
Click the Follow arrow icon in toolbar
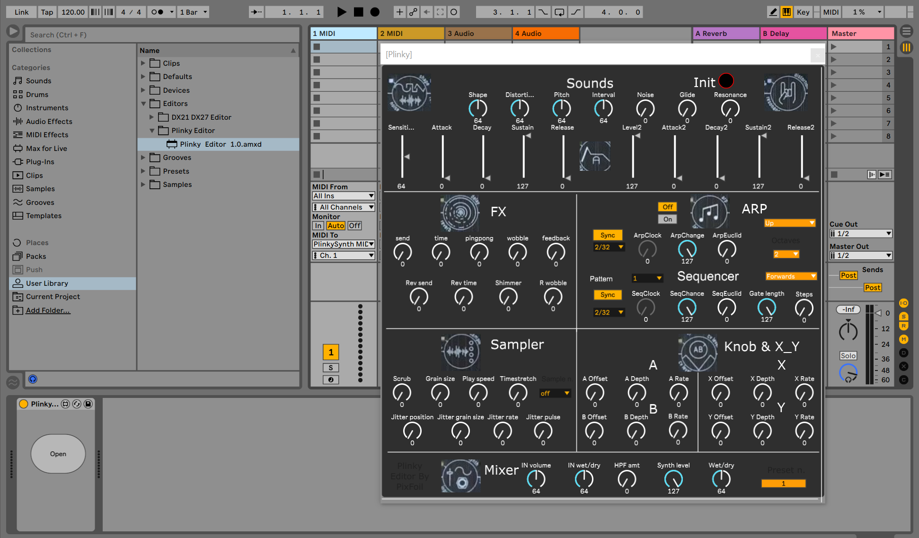256,12
